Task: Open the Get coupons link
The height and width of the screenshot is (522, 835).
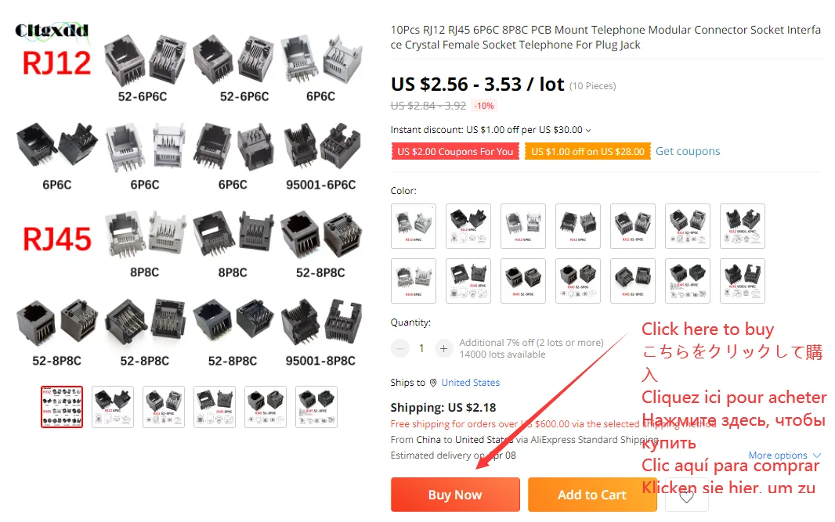Action: pyautogui.click(x=688, y=151)
